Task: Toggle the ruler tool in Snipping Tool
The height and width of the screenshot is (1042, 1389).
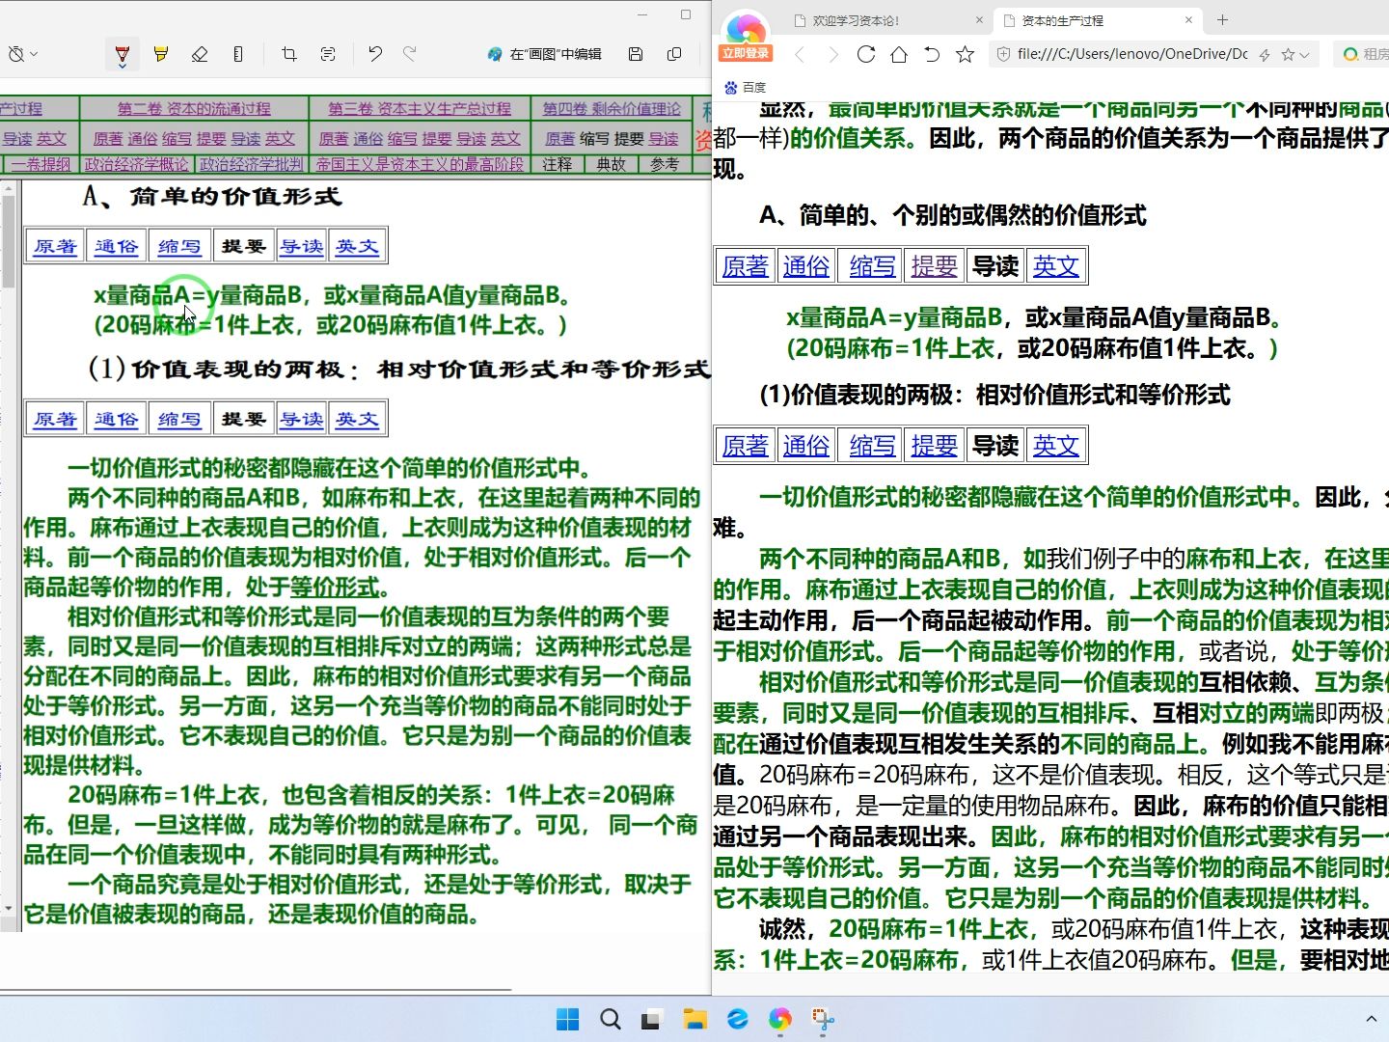Action: click(x=238, y=54)
